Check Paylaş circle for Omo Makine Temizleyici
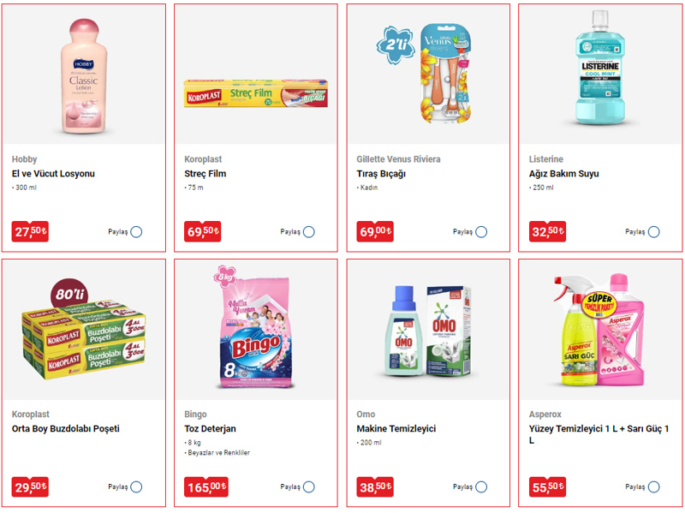 tap(481, 486)
